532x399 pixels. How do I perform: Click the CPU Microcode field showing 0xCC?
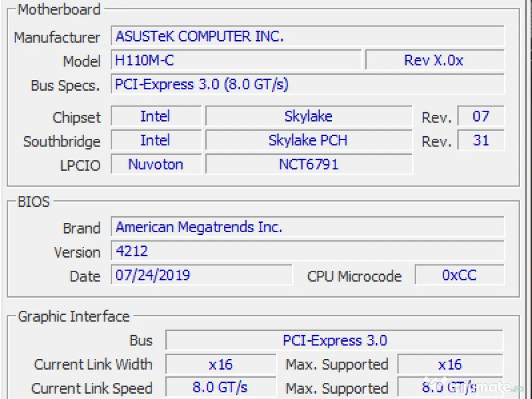[459, 275]
